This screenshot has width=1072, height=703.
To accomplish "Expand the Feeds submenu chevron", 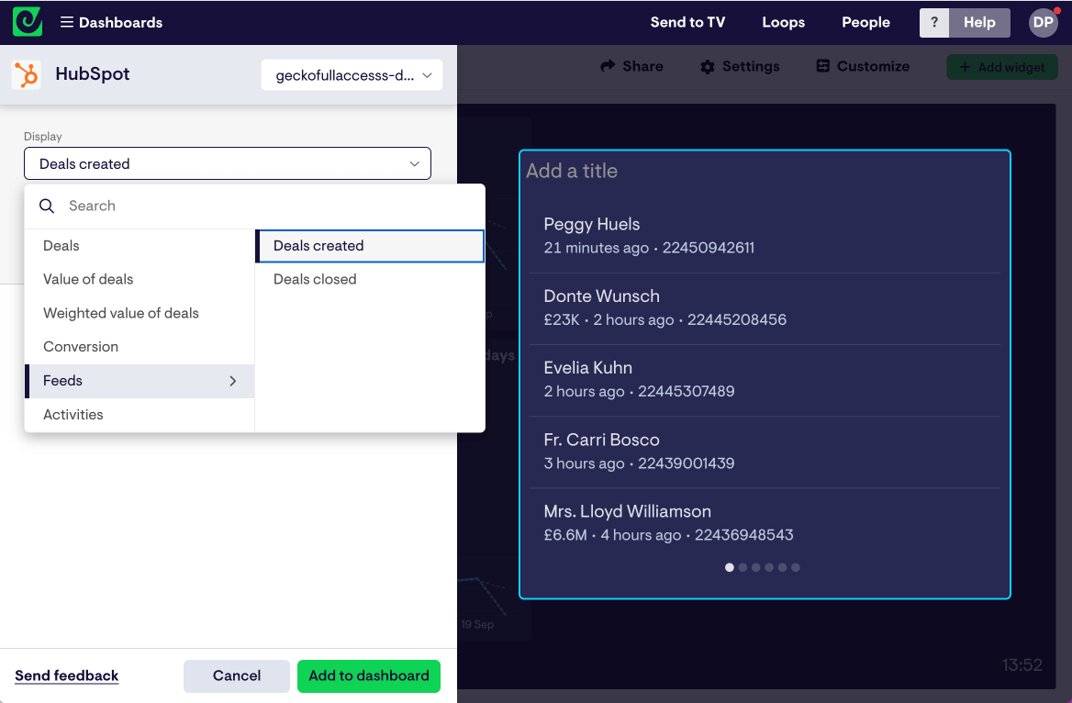I will click(x=233, y=381).
